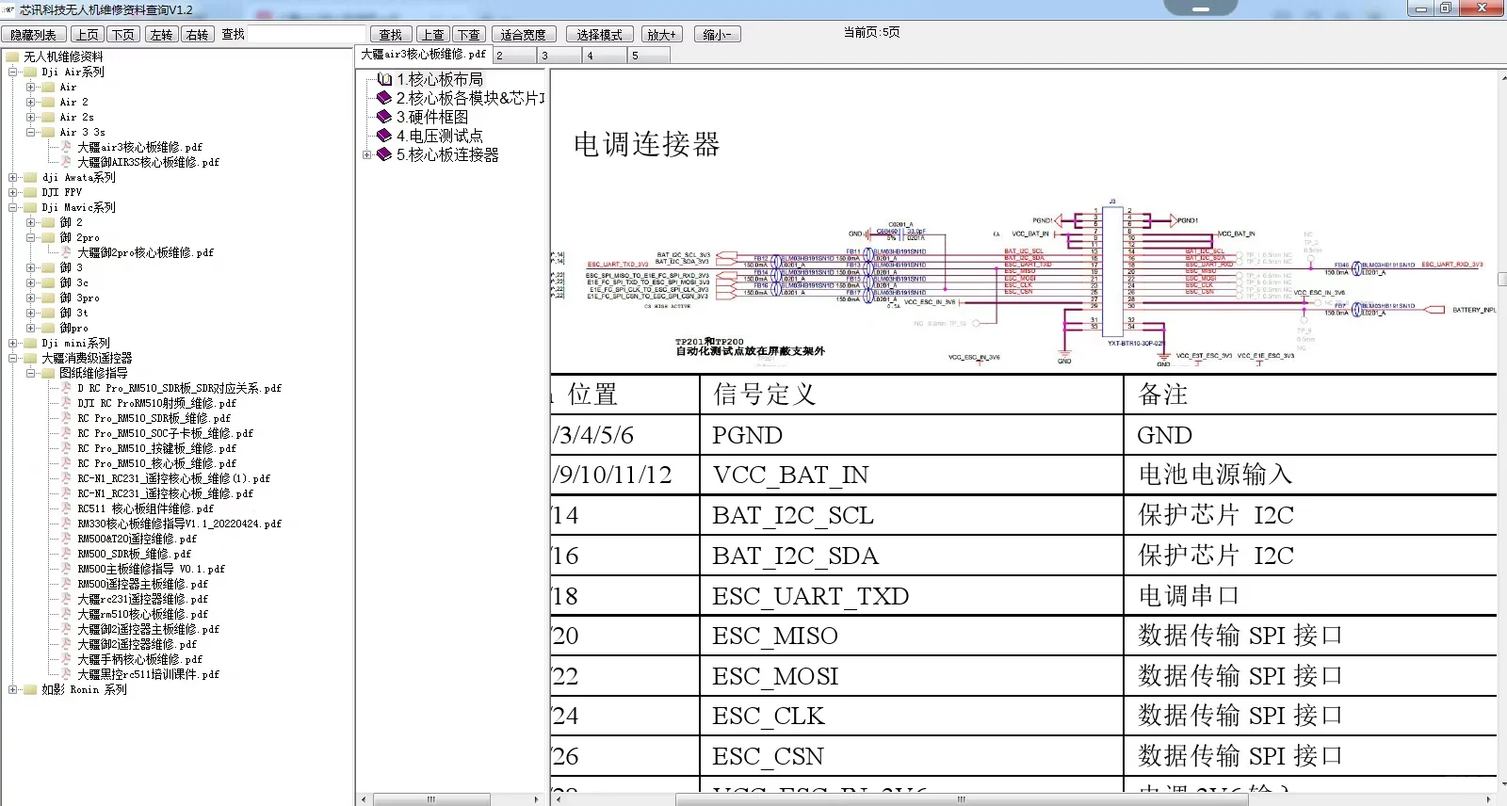
Task: Click 上查 to find previous
Action: [432, 34]
